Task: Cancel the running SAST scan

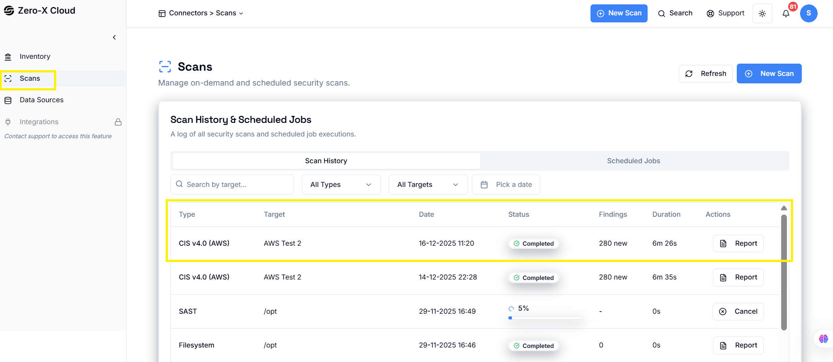Action: click(x=738, y=312)
